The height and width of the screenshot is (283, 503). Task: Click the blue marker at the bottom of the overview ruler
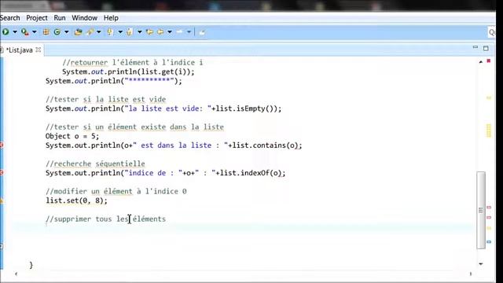pos(489,242)
